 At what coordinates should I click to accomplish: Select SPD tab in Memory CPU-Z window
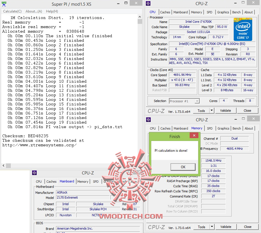coord(210,128)
